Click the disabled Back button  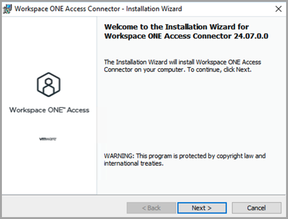(151, 208)
